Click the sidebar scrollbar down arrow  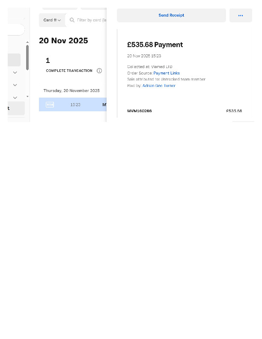(27, 97)
